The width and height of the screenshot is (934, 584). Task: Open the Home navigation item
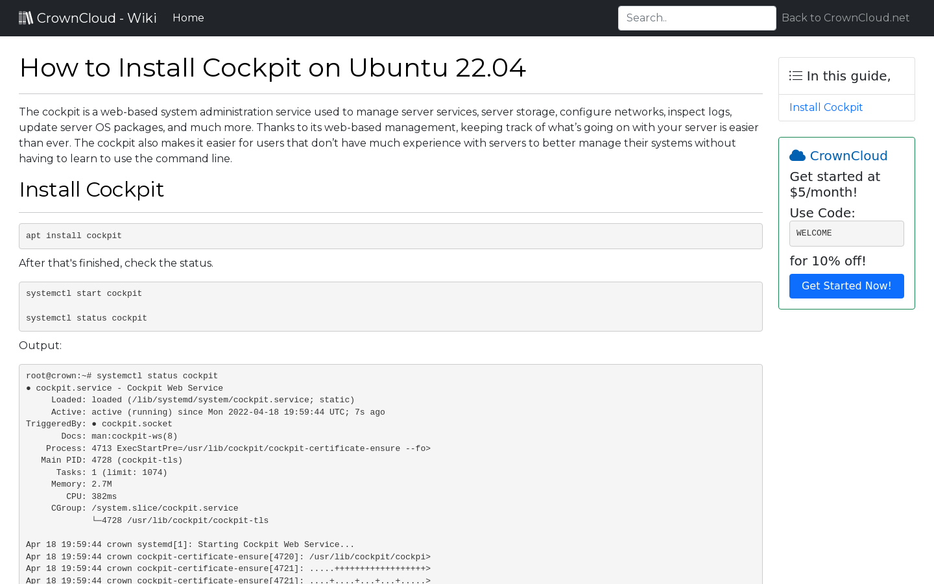pyautogui.click(x=188, y=18)
